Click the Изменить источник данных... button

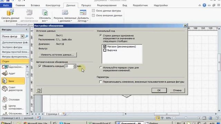pos(58,55)
